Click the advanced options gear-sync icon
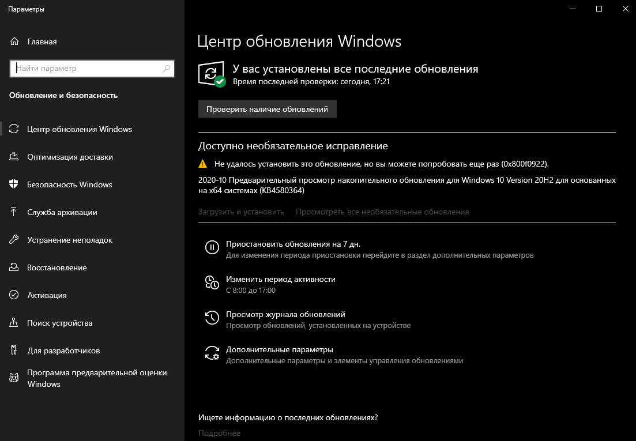This screenshot has width=636, height=441. pos(212,353)
